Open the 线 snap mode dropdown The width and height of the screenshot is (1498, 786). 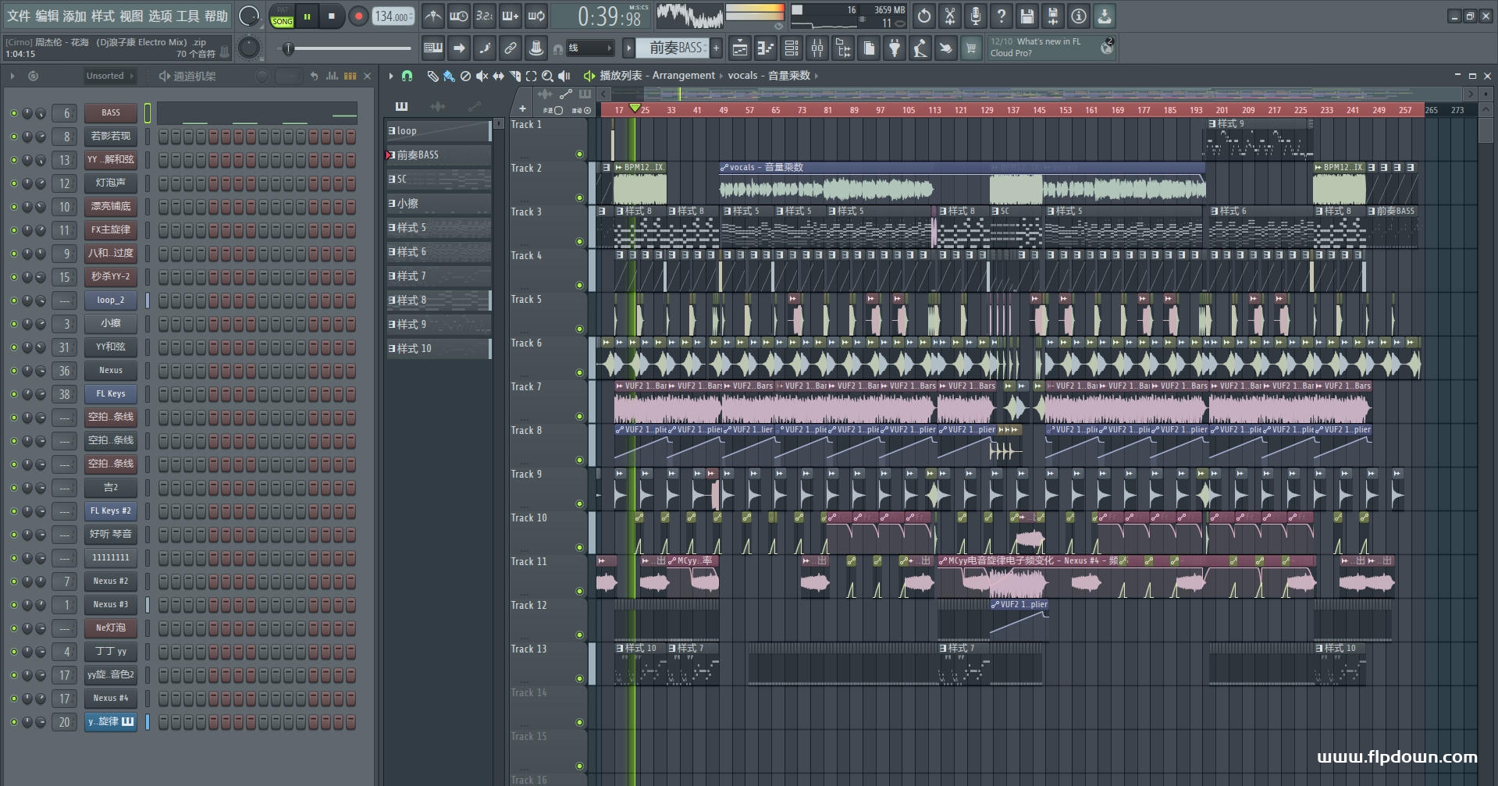[589, 48]
